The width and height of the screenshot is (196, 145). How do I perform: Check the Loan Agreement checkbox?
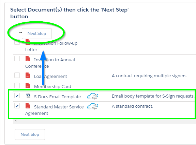pos(17,75)
